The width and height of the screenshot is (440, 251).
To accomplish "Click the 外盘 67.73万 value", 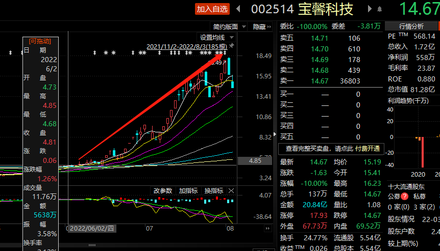I will click(x=315, y=226).
